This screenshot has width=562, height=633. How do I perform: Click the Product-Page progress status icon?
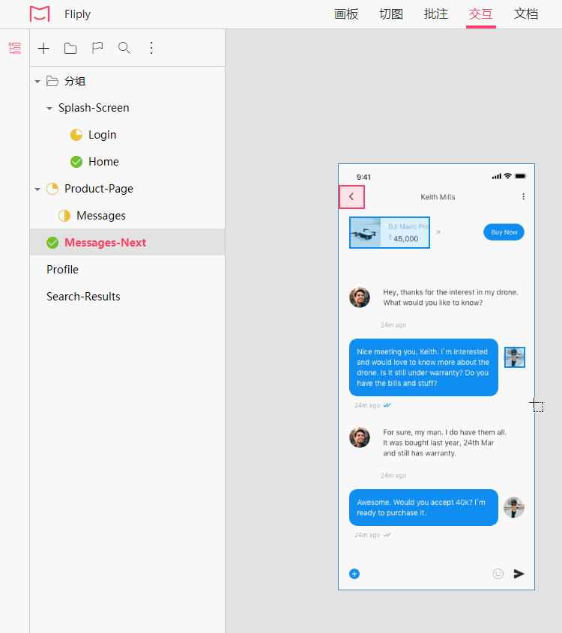pos(52,189)
